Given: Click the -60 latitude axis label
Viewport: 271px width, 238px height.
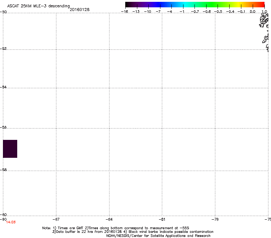Looking at the screenshot, I should 3,215.
